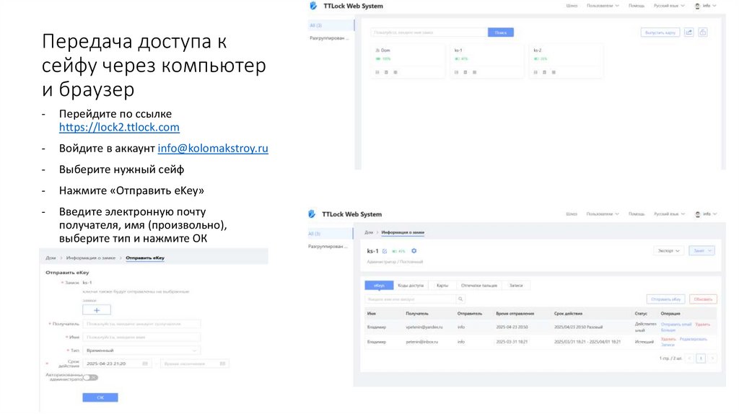Image resolution: width=739 pixels, height=414 pixels.
Task: Click last action icon under Dom card
Action: [x=395, y=72]
